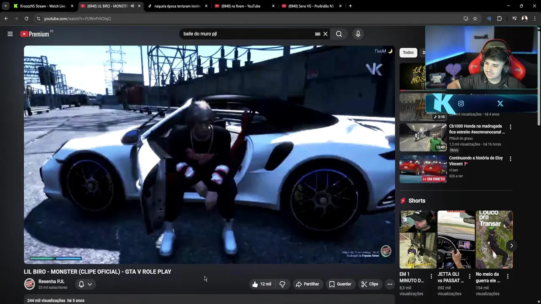
Task: Open the browser profile avatar
Action: tap(525, 19)
